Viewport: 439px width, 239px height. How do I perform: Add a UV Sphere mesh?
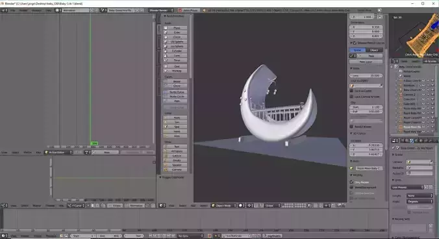[175, 42]
